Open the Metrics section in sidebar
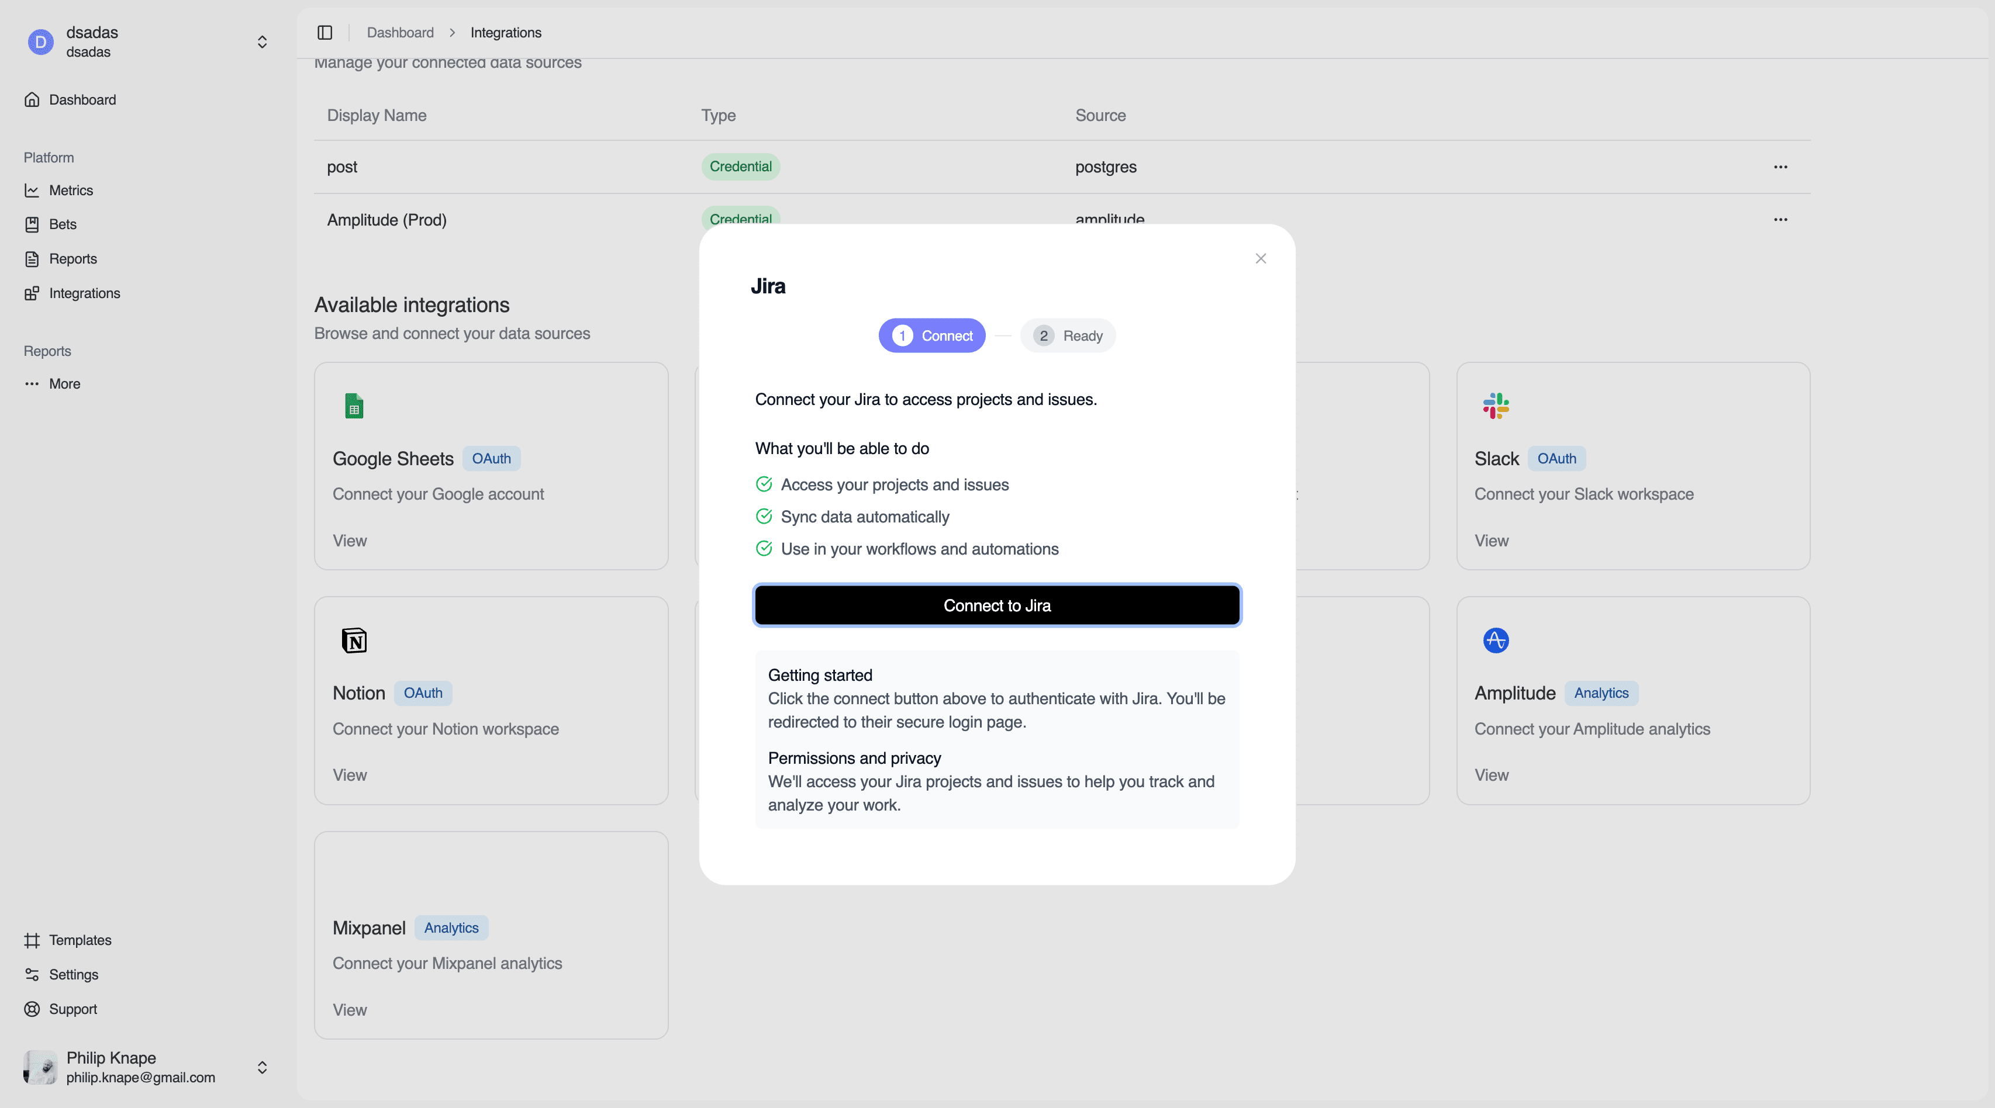The image size is (1995, 1108). point(70,190)
